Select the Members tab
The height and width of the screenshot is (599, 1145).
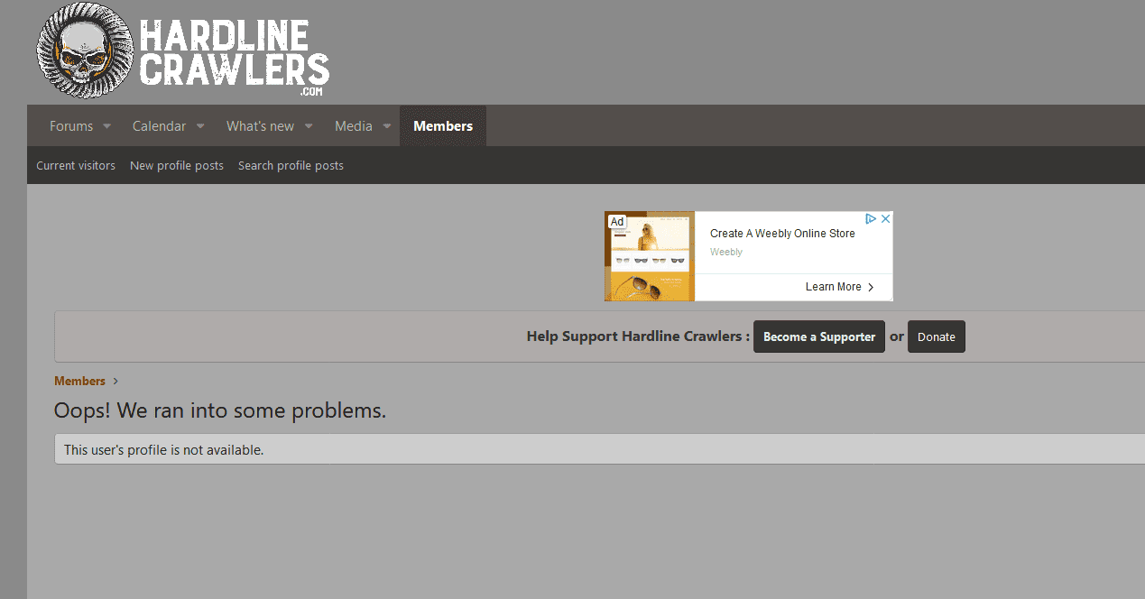click(x=443, y=126)
